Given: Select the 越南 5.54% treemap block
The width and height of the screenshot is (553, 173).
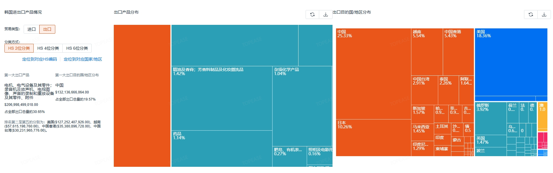Looking at the screenshot, I should 427,52.
